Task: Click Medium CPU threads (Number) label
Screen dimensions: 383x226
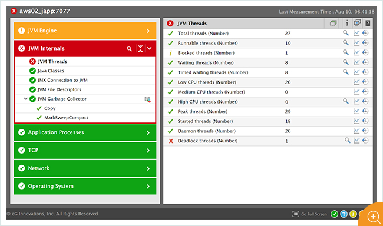Action: pos(212,92)
